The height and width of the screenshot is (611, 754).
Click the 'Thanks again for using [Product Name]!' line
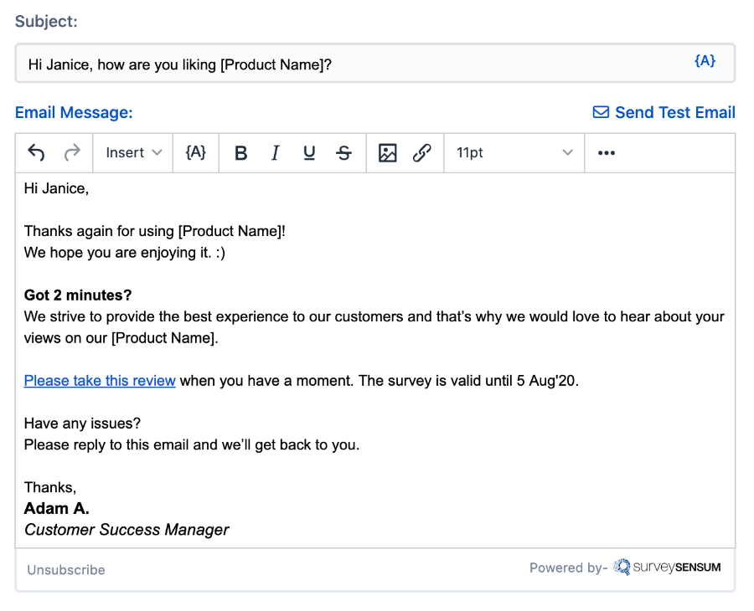(155, 231)
